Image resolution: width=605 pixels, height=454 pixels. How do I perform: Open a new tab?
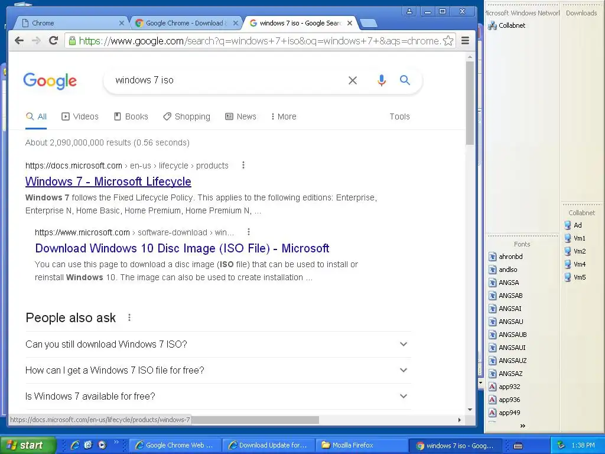(x=369, y=24)
